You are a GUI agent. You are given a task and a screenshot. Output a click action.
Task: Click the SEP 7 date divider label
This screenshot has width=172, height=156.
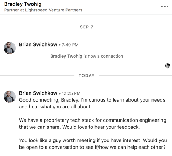(86, 27)
